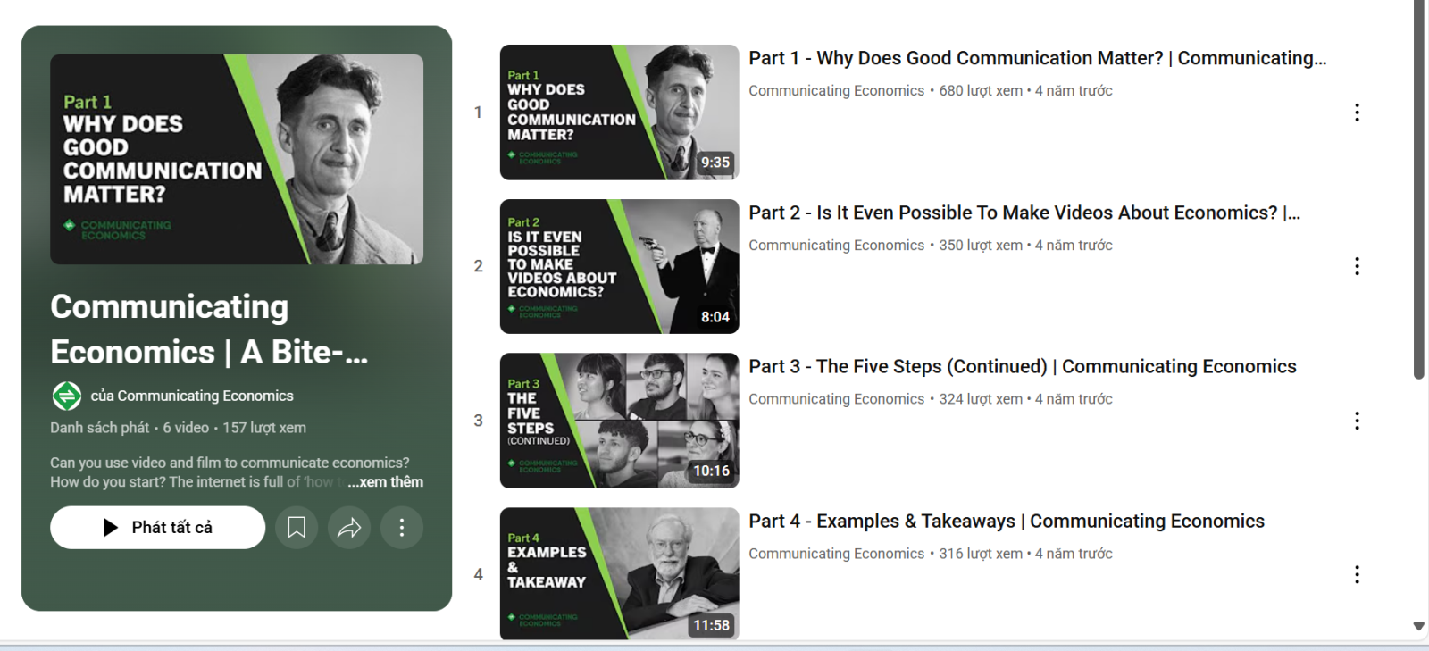Open three-dot menu for Part 3 video

click(1357, 421)
